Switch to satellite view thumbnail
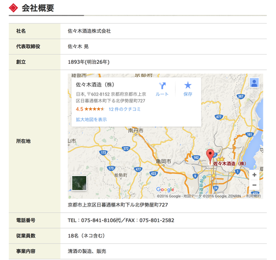The width and height of the screenshot is (276, 260). click(79, 183)
